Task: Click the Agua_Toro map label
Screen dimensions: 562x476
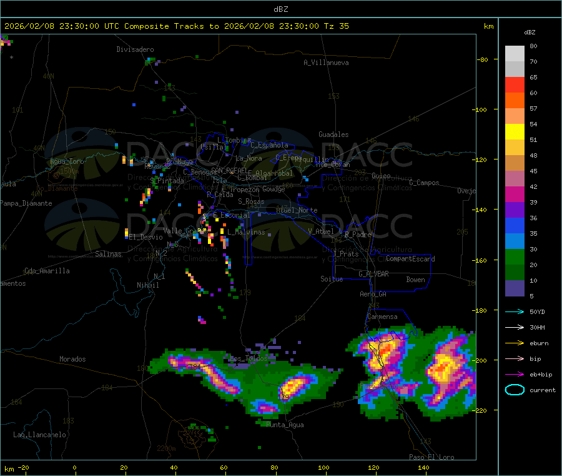Action: [67, 161]
